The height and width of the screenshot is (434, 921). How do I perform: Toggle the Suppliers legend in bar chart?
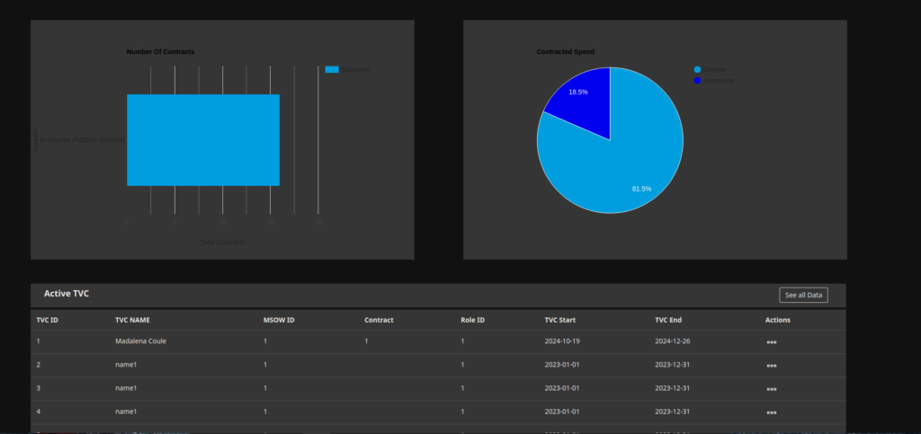click(x=346, y=69)
